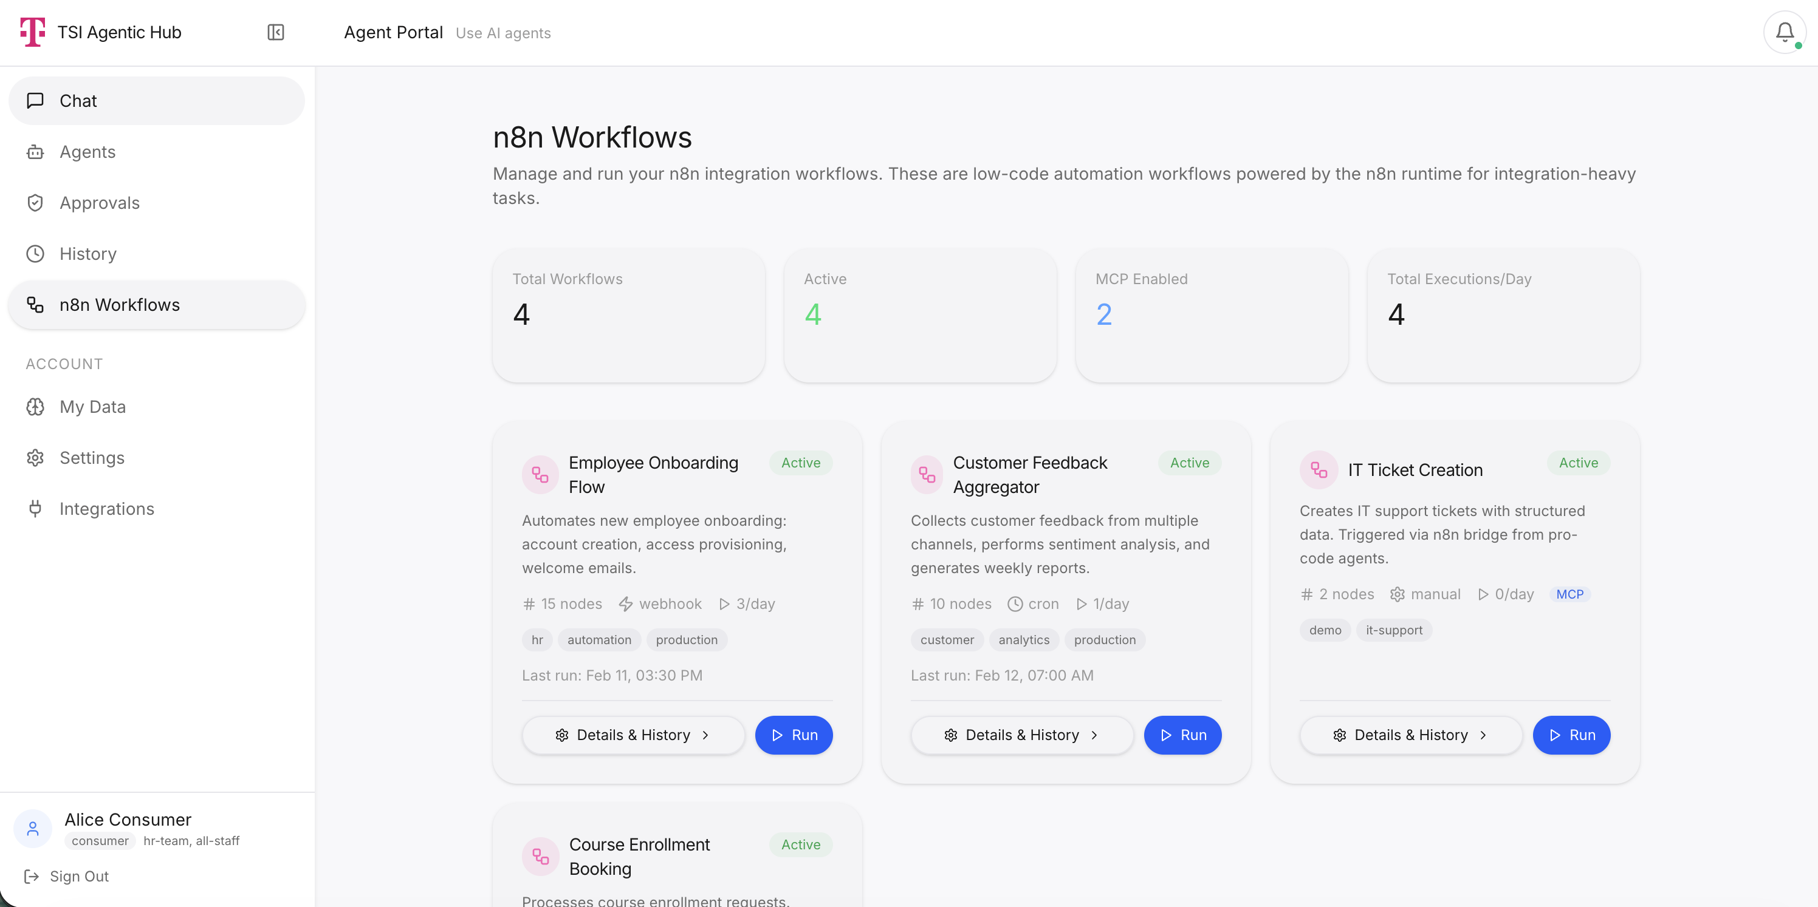Viewport: 1818px width, 907px height.
Task: Click the play icon beside 3/day
Action: (x=724, y=603)
